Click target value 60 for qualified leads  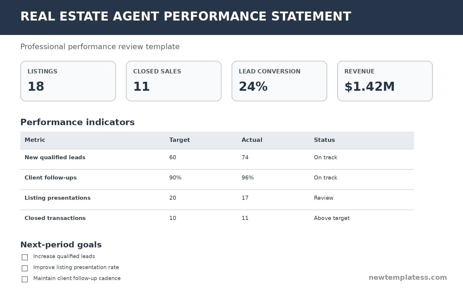coord(173,158)
